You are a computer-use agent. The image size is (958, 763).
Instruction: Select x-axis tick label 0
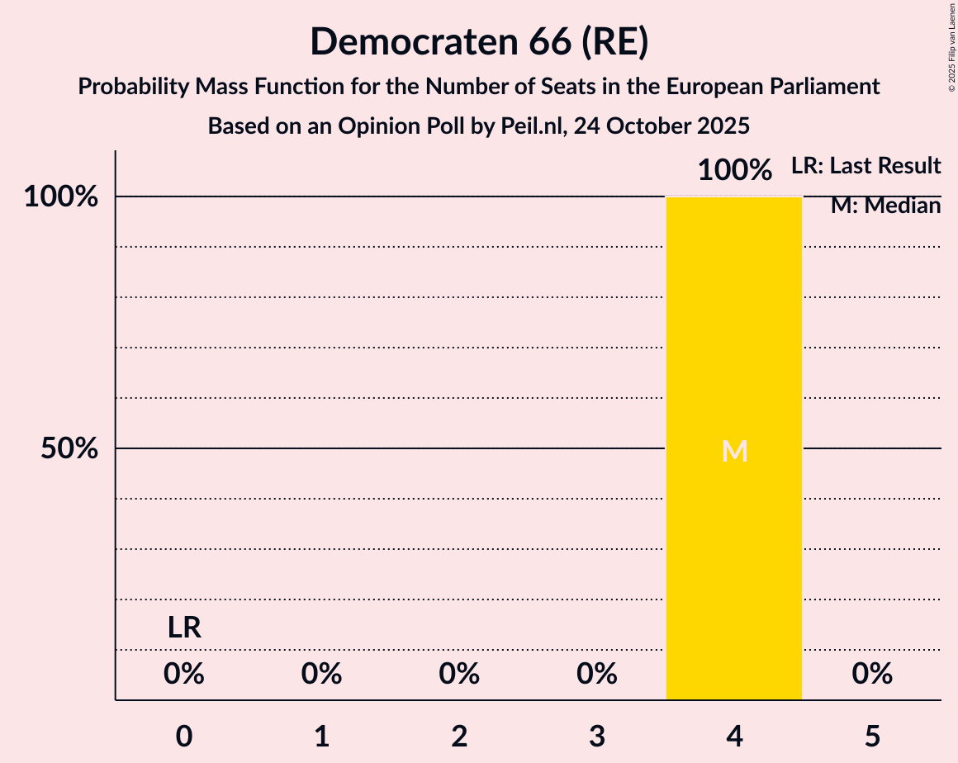(184, 736)
